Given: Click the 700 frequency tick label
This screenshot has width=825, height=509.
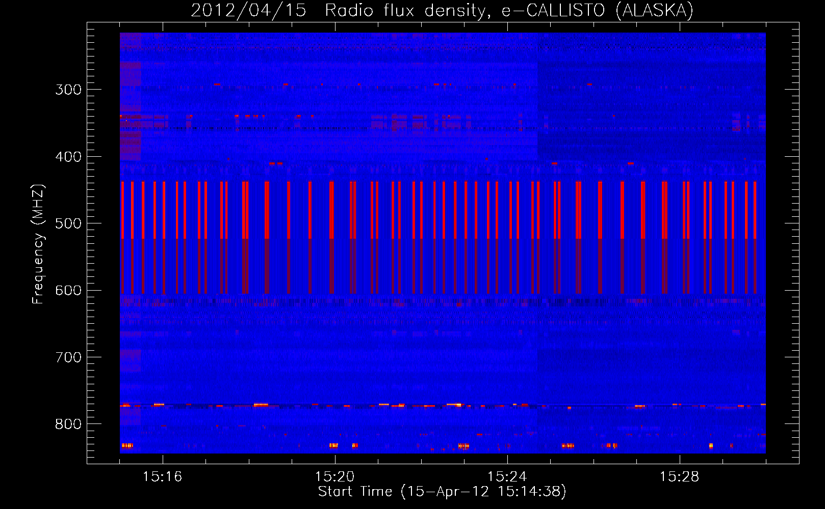Looking at the screenshot, I should [x=68, y=357].
